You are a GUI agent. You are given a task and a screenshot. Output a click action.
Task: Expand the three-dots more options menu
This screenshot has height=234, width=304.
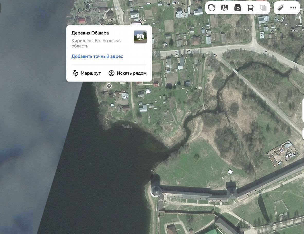(293, 8)
